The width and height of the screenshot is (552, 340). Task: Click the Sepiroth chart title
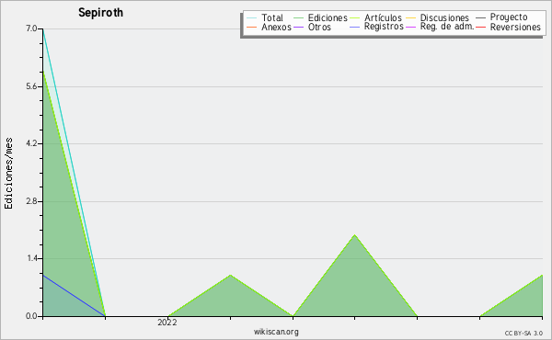click(100, 13)
